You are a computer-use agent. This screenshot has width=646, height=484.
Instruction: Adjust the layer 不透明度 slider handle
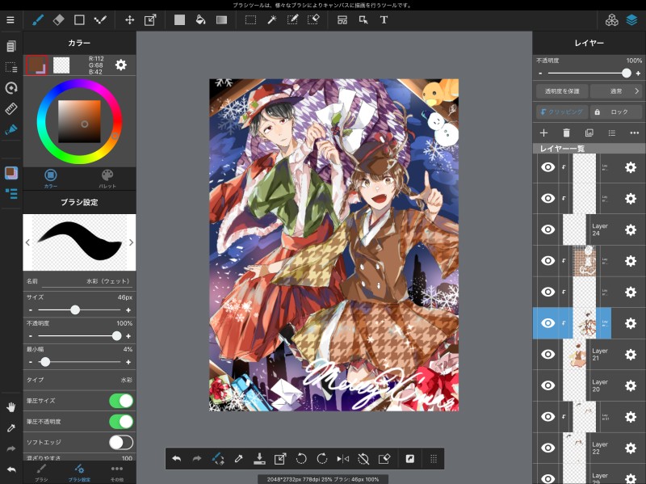tap(627, 73)
